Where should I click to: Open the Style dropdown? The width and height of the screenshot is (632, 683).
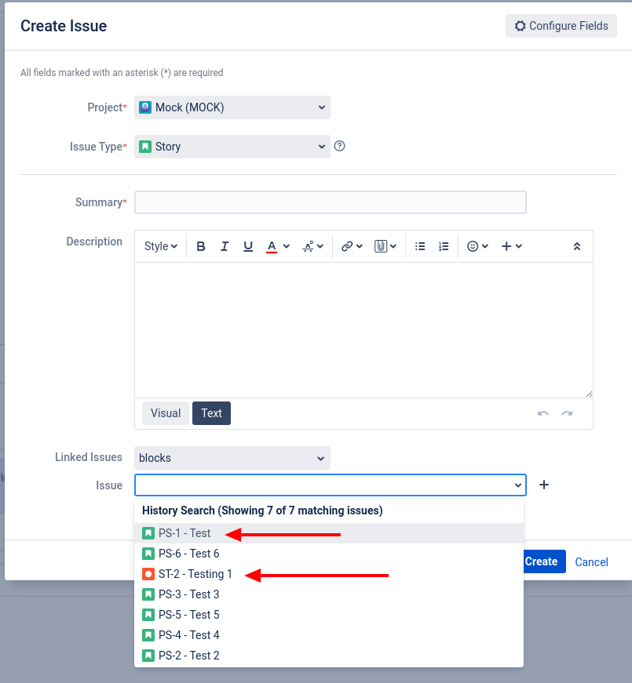coord(160,246)
